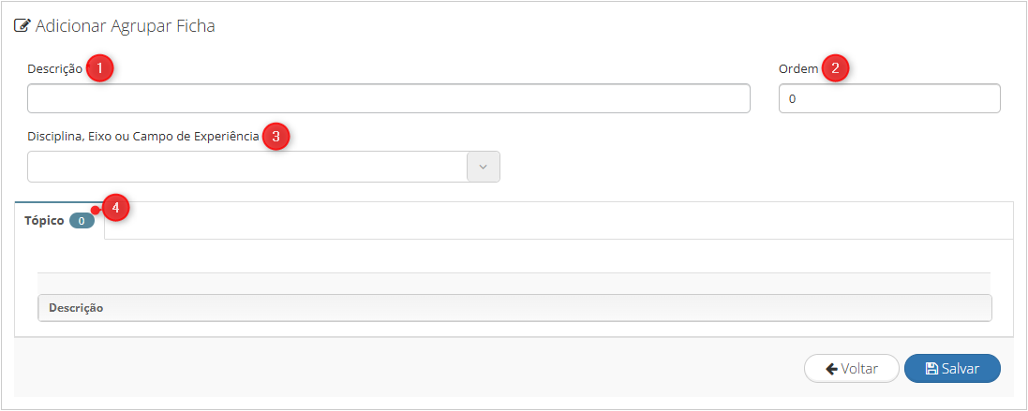Viewport: 1028px width, 411px height.
Task: Focus the Descrição text input field
Action: tap(389, 98)
